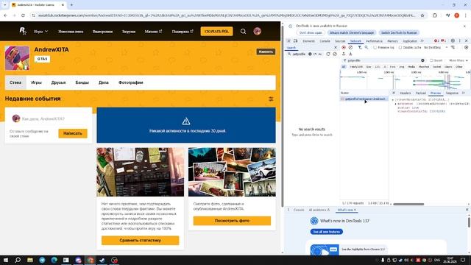Select the DevTools inspect element picker
This screenshot has width=471, height=265.
[x=288, y=41]
